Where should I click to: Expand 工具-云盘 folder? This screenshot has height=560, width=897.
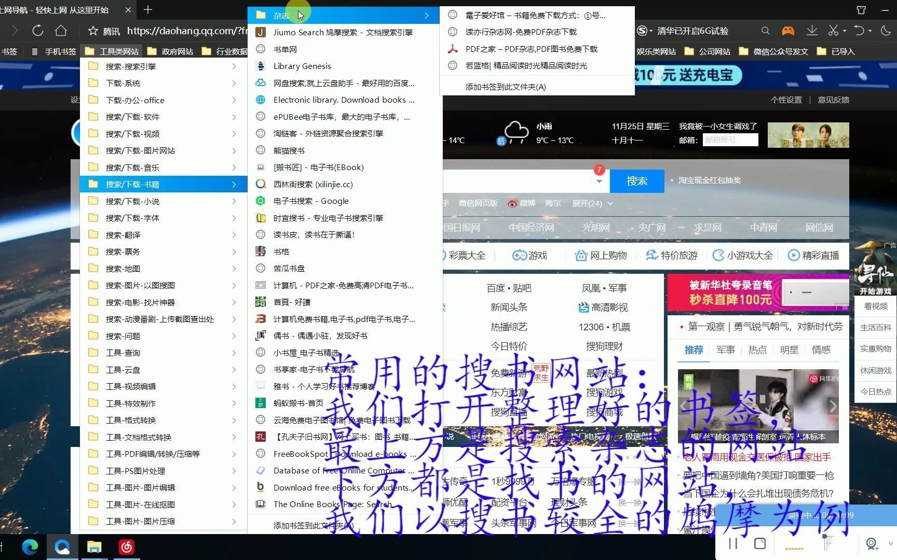[x=163, y=370]
